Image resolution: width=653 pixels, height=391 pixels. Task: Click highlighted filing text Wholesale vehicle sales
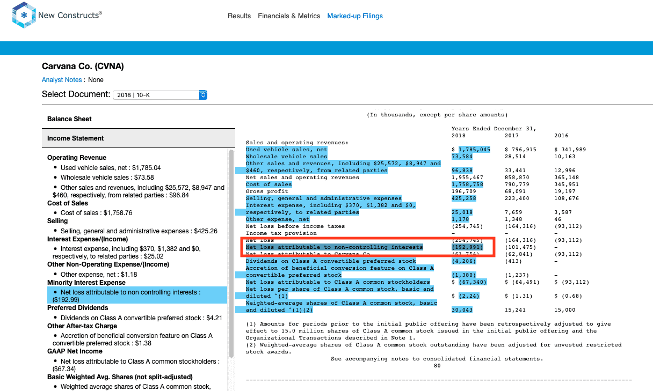pos(286,157)
